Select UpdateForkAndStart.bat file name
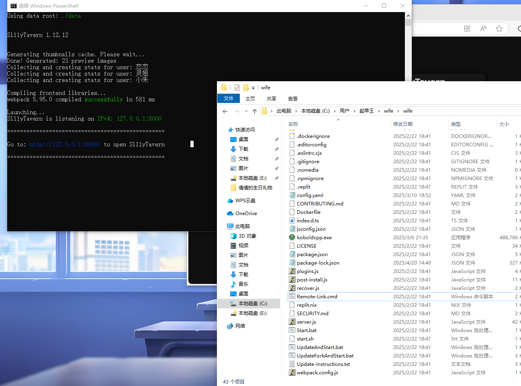521x386 pixels. click(325, 355)
